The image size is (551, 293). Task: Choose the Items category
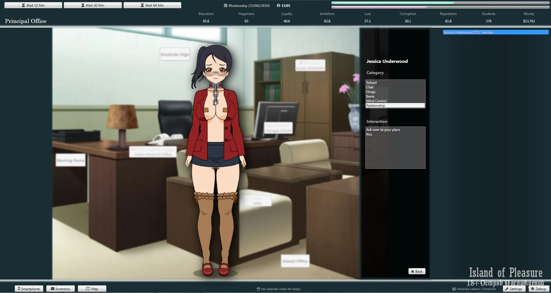coord(370,96)
